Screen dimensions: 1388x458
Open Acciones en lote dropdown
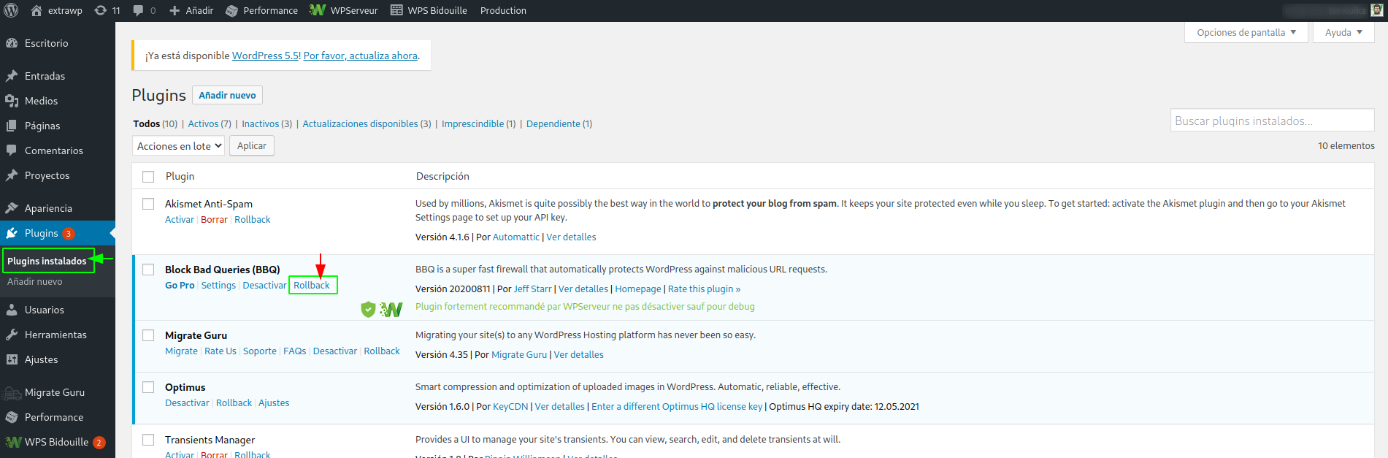(x=178, y=146)
